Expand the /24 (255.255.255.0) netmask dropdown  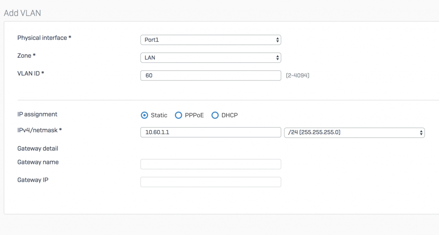pyautogui.click(x=354, y=132)
